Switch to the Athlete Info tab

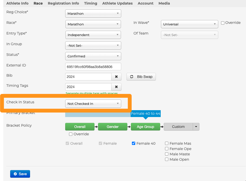tap(17, 3)
